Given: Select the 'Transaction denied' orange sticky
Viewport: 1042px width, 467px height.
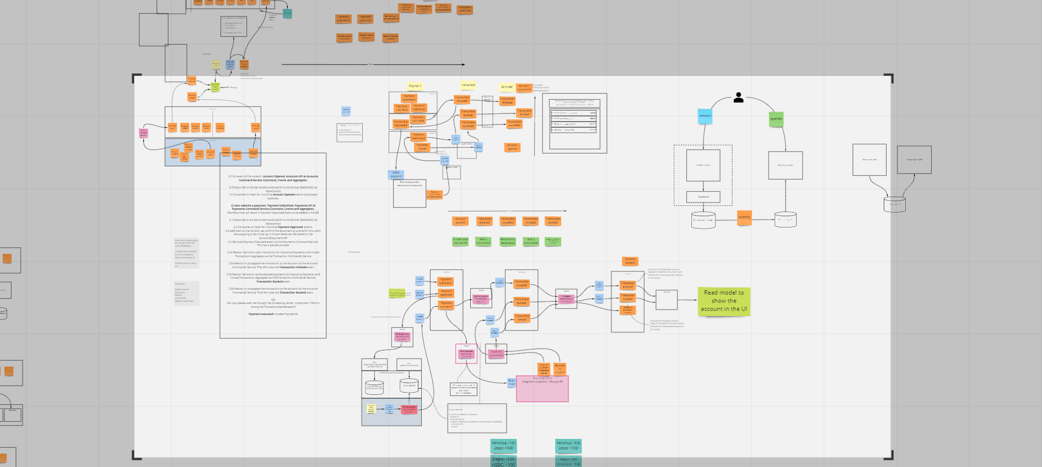Looking at the screenshot, I should (x=522, y=318).
